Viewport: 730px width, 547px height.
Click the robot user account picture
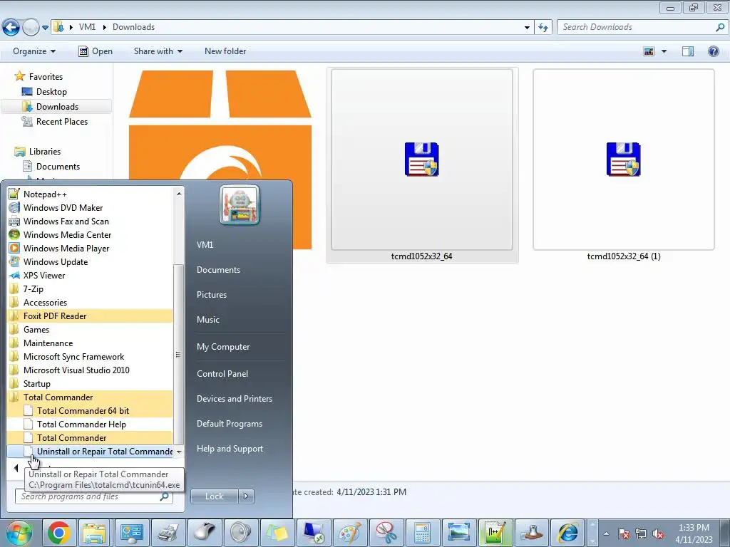pyautogui.click(x=240, y=204)
